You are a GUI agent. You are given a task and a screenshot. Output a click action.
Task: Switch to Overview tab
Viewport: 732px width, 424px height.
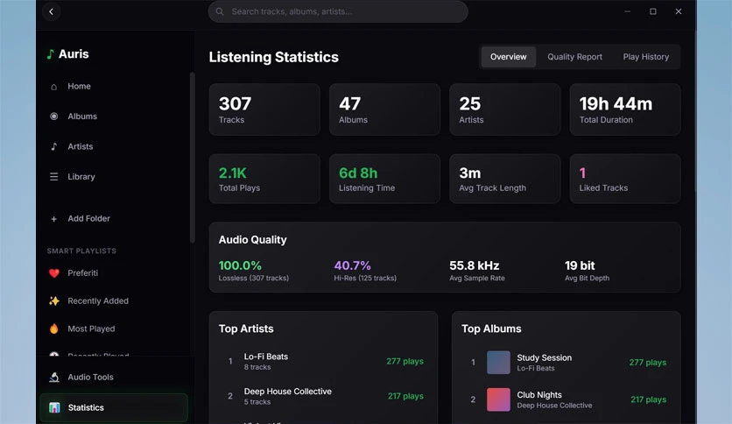tap(509, 57)
